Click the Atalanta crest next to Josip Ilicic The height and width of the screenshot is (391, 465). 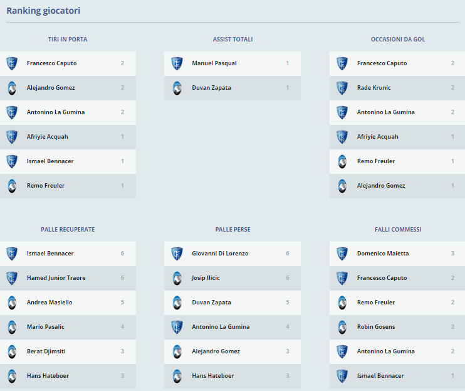coord(177,278)
